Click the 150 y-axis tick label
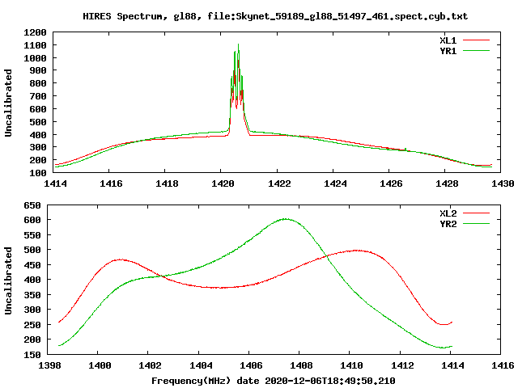The width and height of the screenshot is (518, 388). [32, 355]
